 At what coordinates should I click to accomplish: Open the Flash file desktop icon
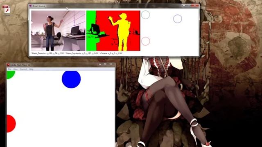7,11
